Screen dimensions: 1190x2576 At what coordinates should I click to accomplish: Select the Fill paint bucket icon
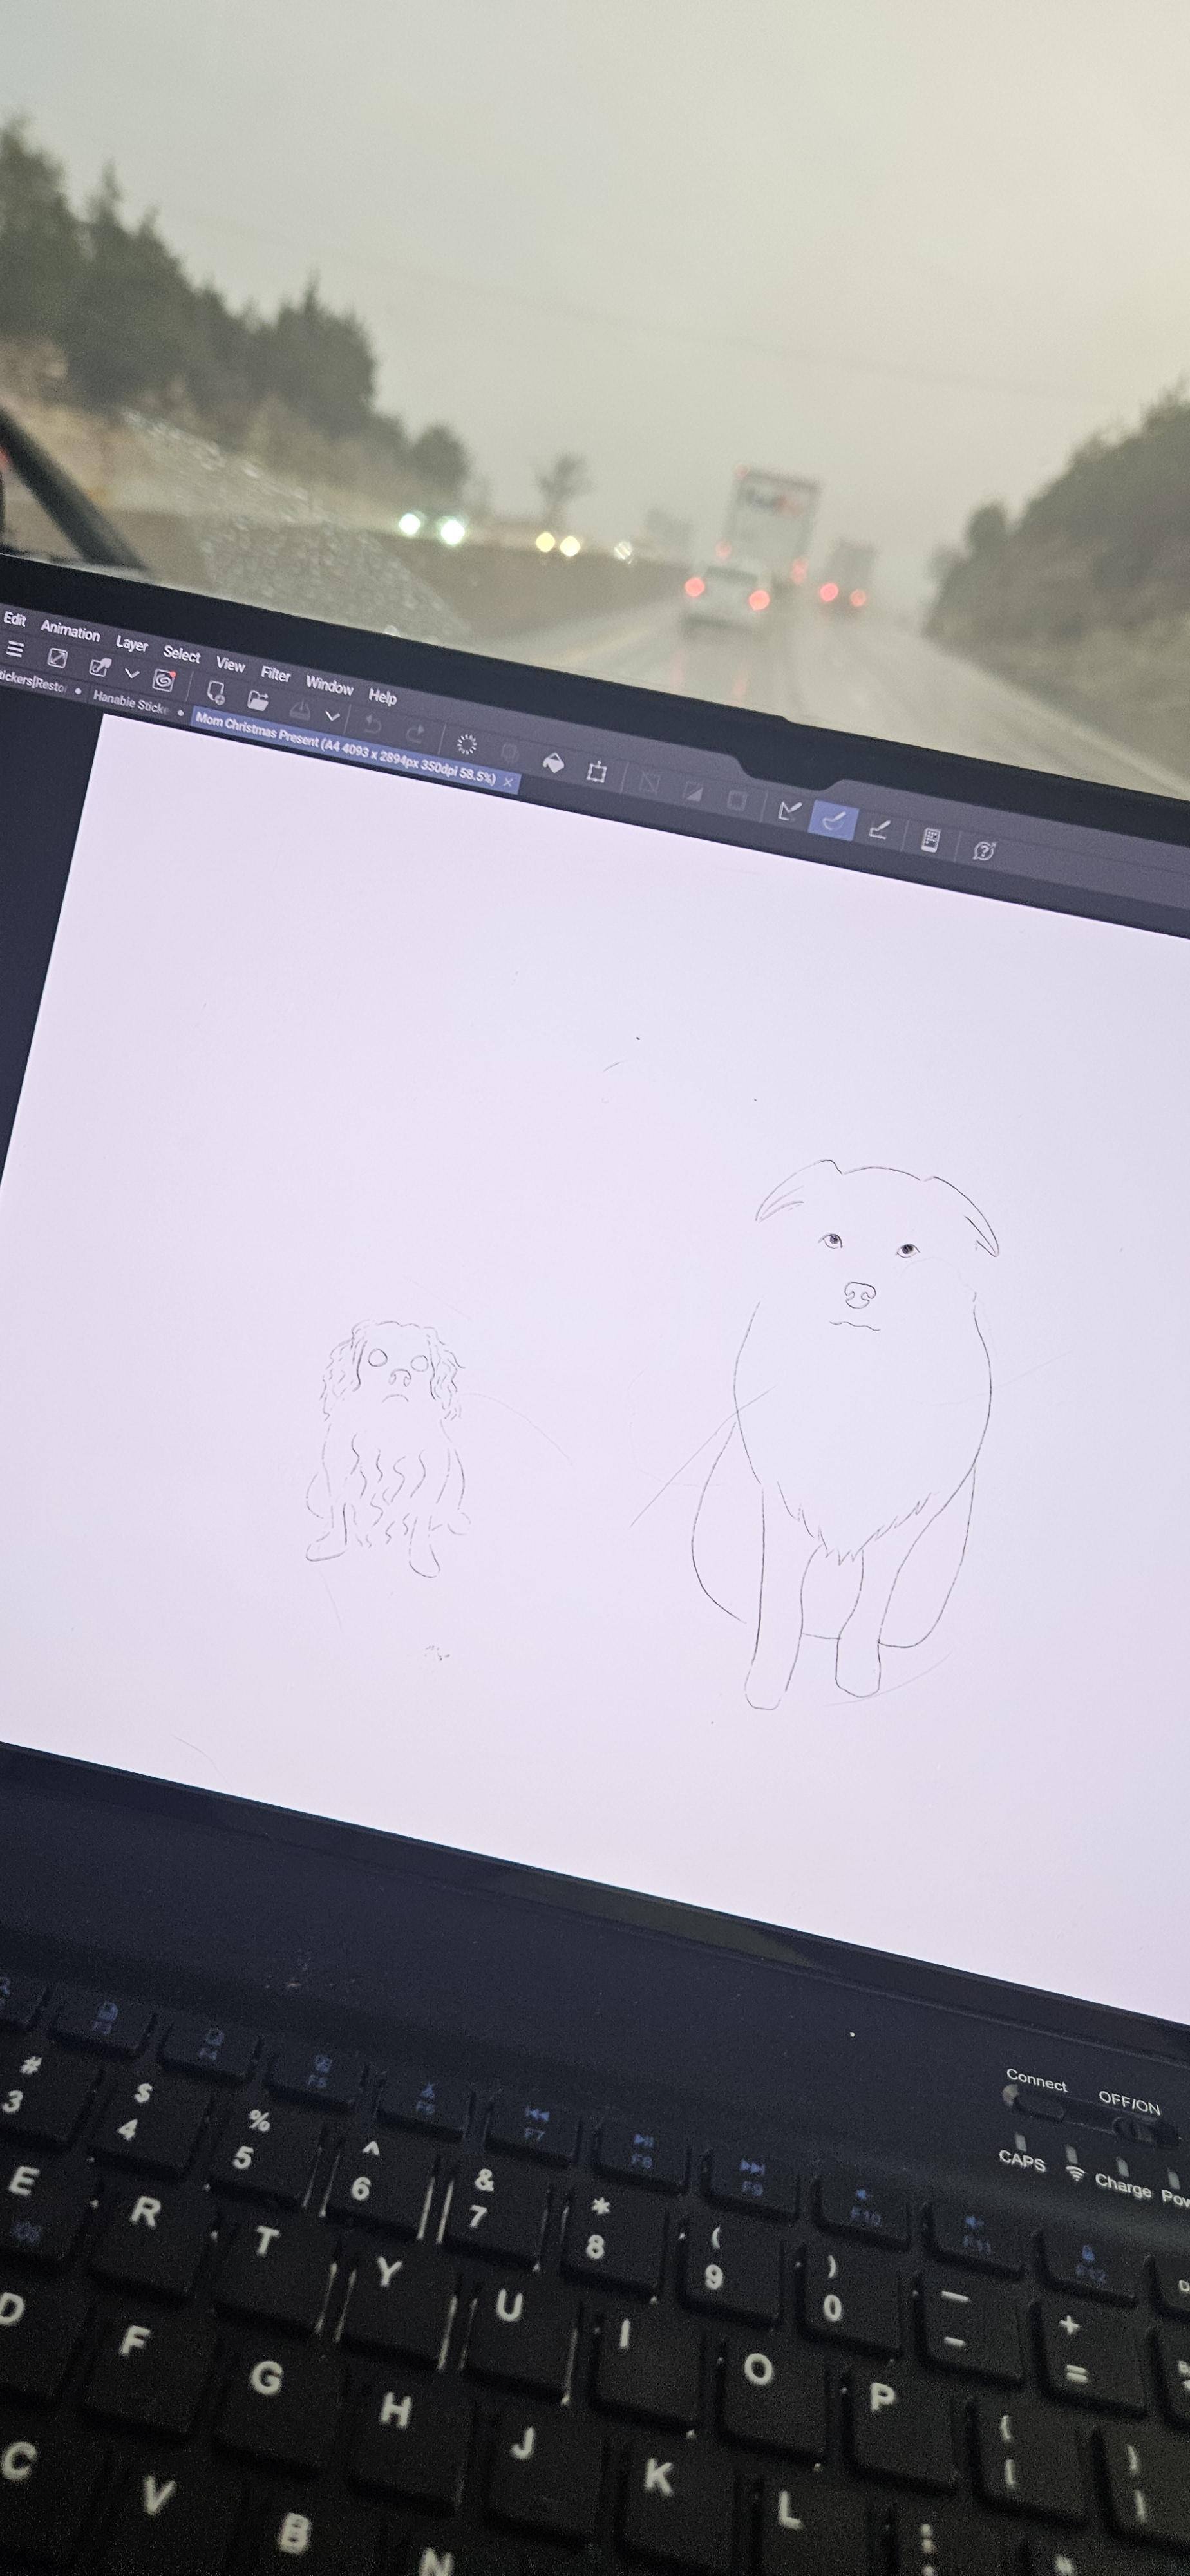pyautogui.click(x=552, y=763)
